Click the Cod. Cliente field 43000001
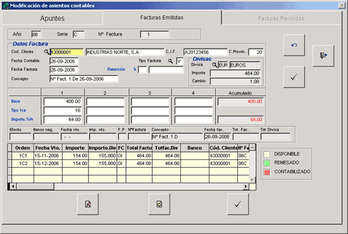 click(x=66, y=52)
